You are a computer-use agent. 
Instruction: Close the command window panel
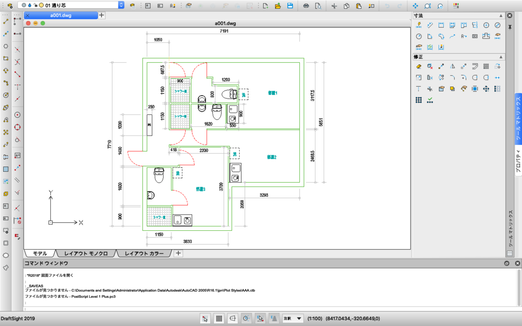pos(518,263)
